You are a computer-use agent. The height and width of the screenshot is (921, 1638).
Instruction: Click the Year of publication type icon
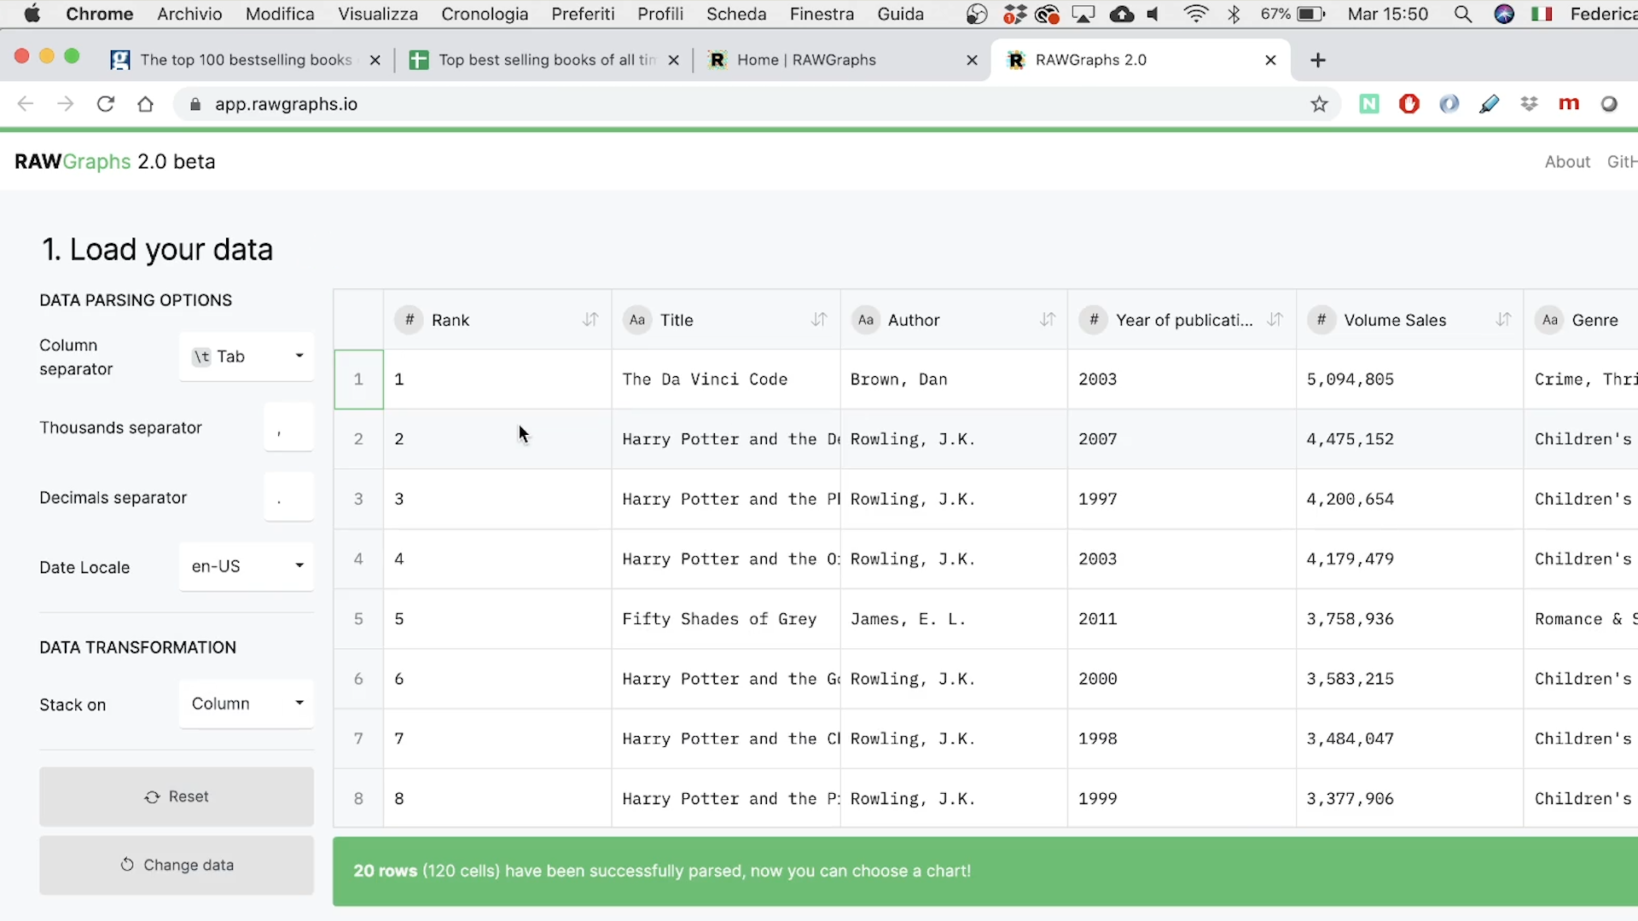click(1093, 320)
